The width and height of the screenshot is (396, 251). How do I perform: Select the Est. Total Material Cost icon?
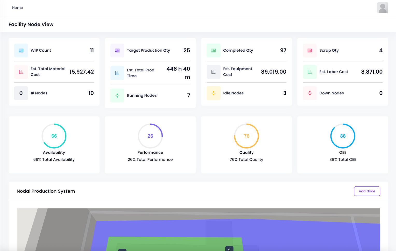click(21, 72)
